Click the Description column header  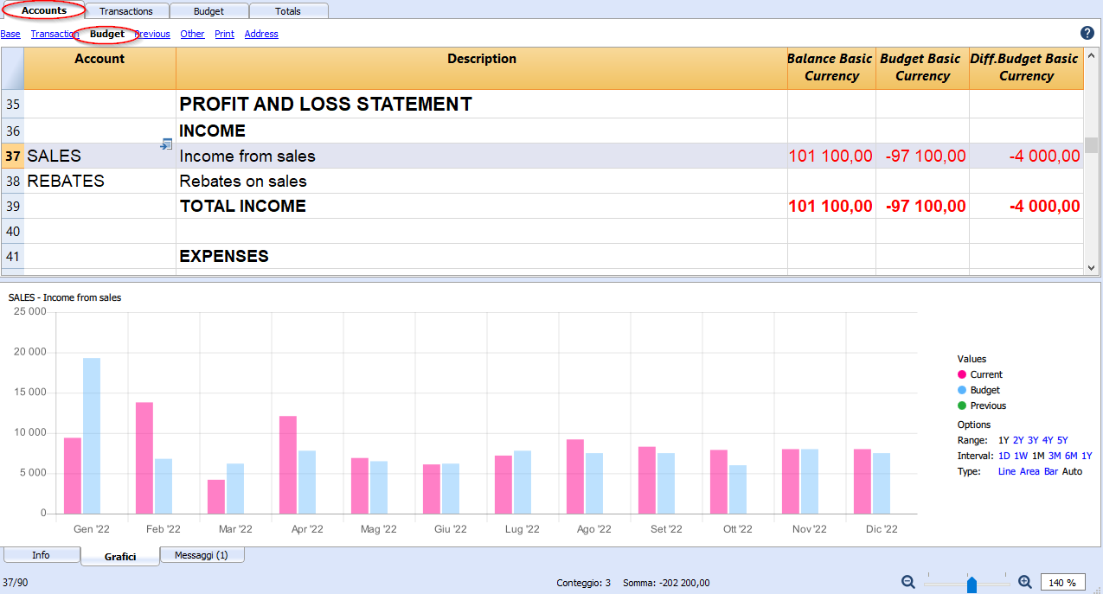click(x=482, y=67)
